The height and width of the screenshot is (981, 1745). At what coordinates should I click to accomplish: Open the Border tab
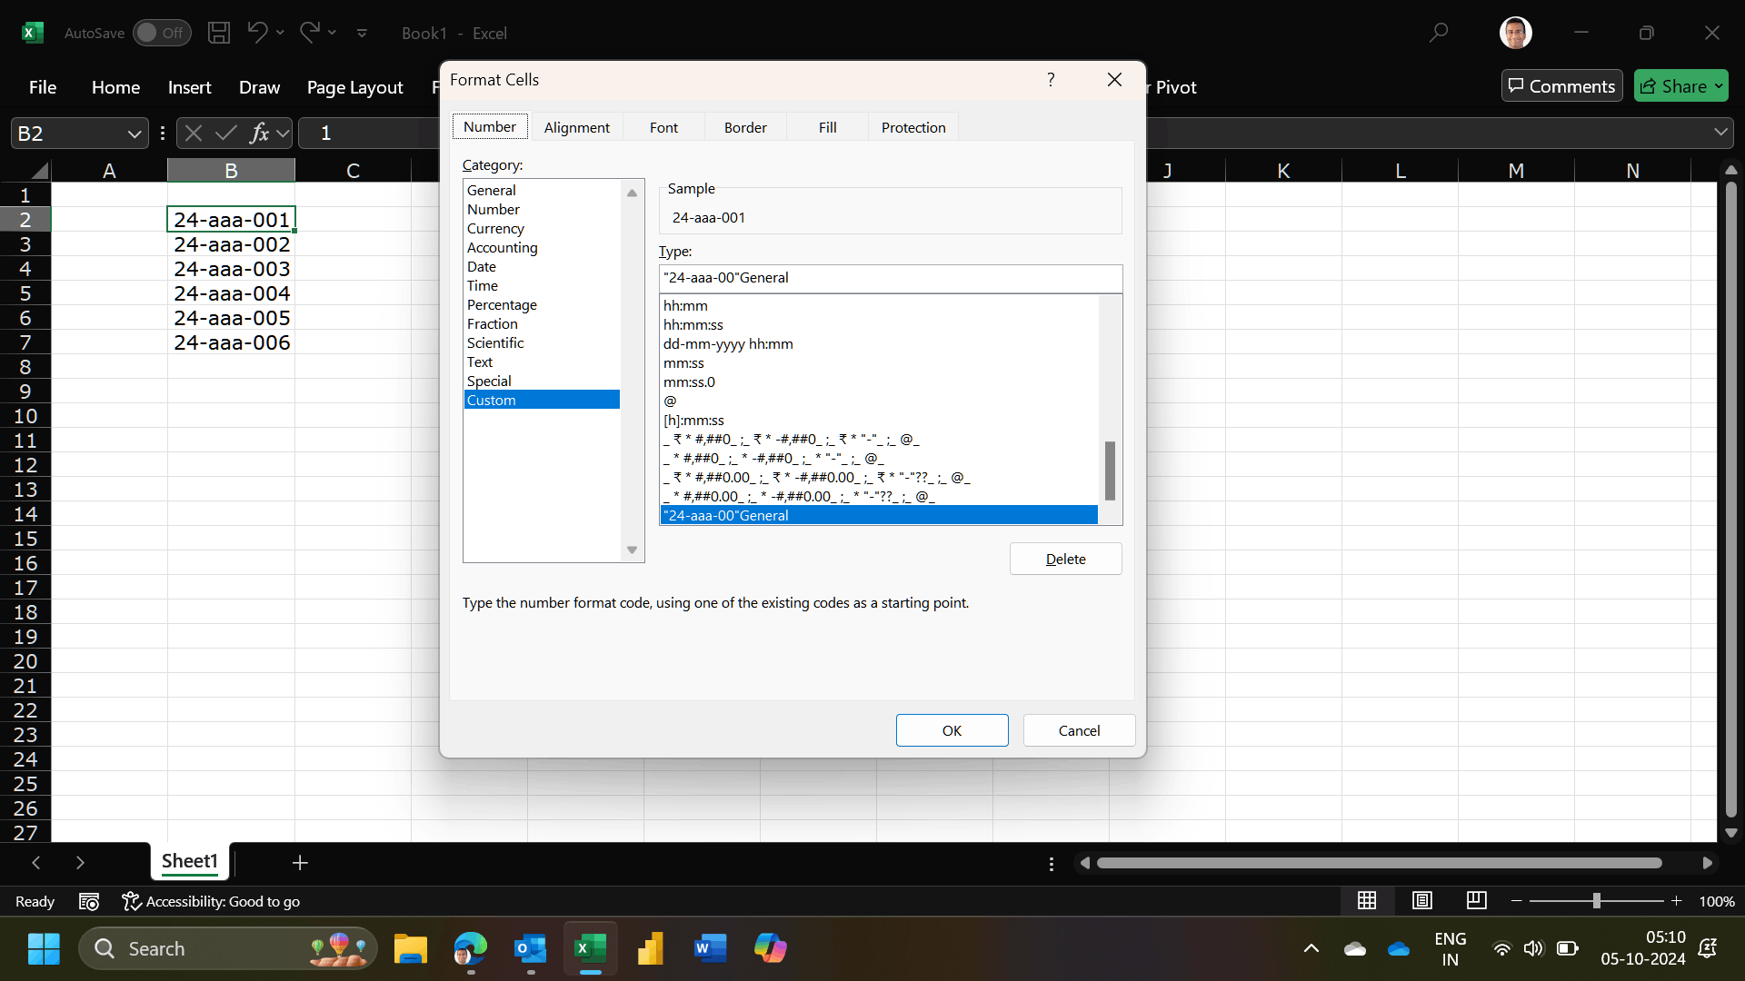coord(745,127)
